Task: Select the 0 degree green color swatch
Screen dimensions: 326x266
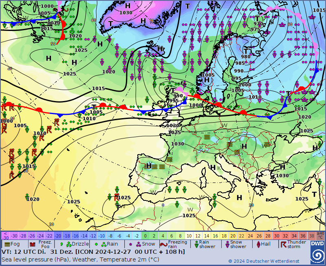Action: click(x=145, y=236)
